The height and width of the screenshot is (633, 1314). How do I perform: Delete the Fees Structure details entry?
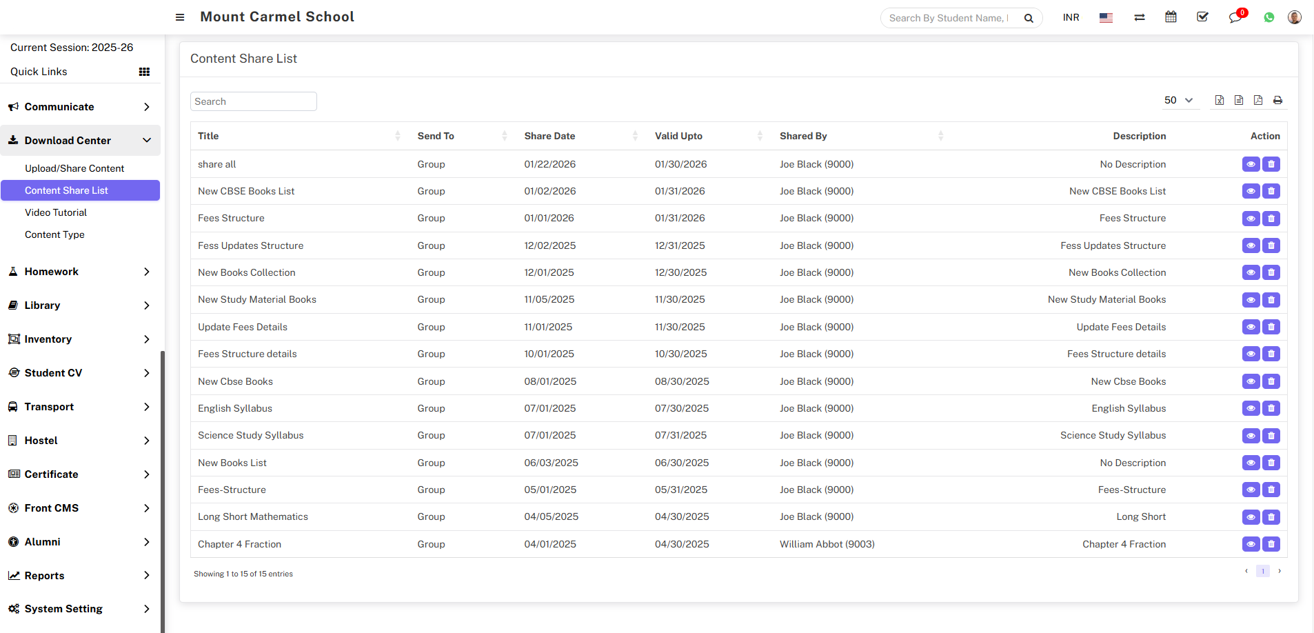[x=1271, y=354]
